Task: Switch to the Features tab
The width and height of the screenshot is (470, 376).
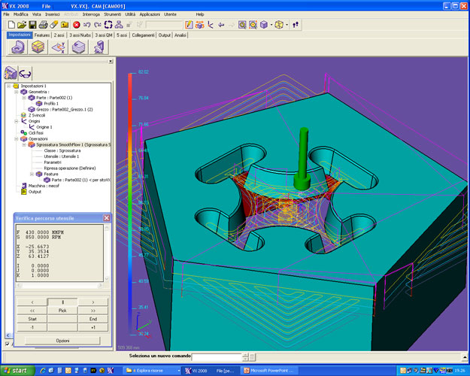Action: pos(42,35)
